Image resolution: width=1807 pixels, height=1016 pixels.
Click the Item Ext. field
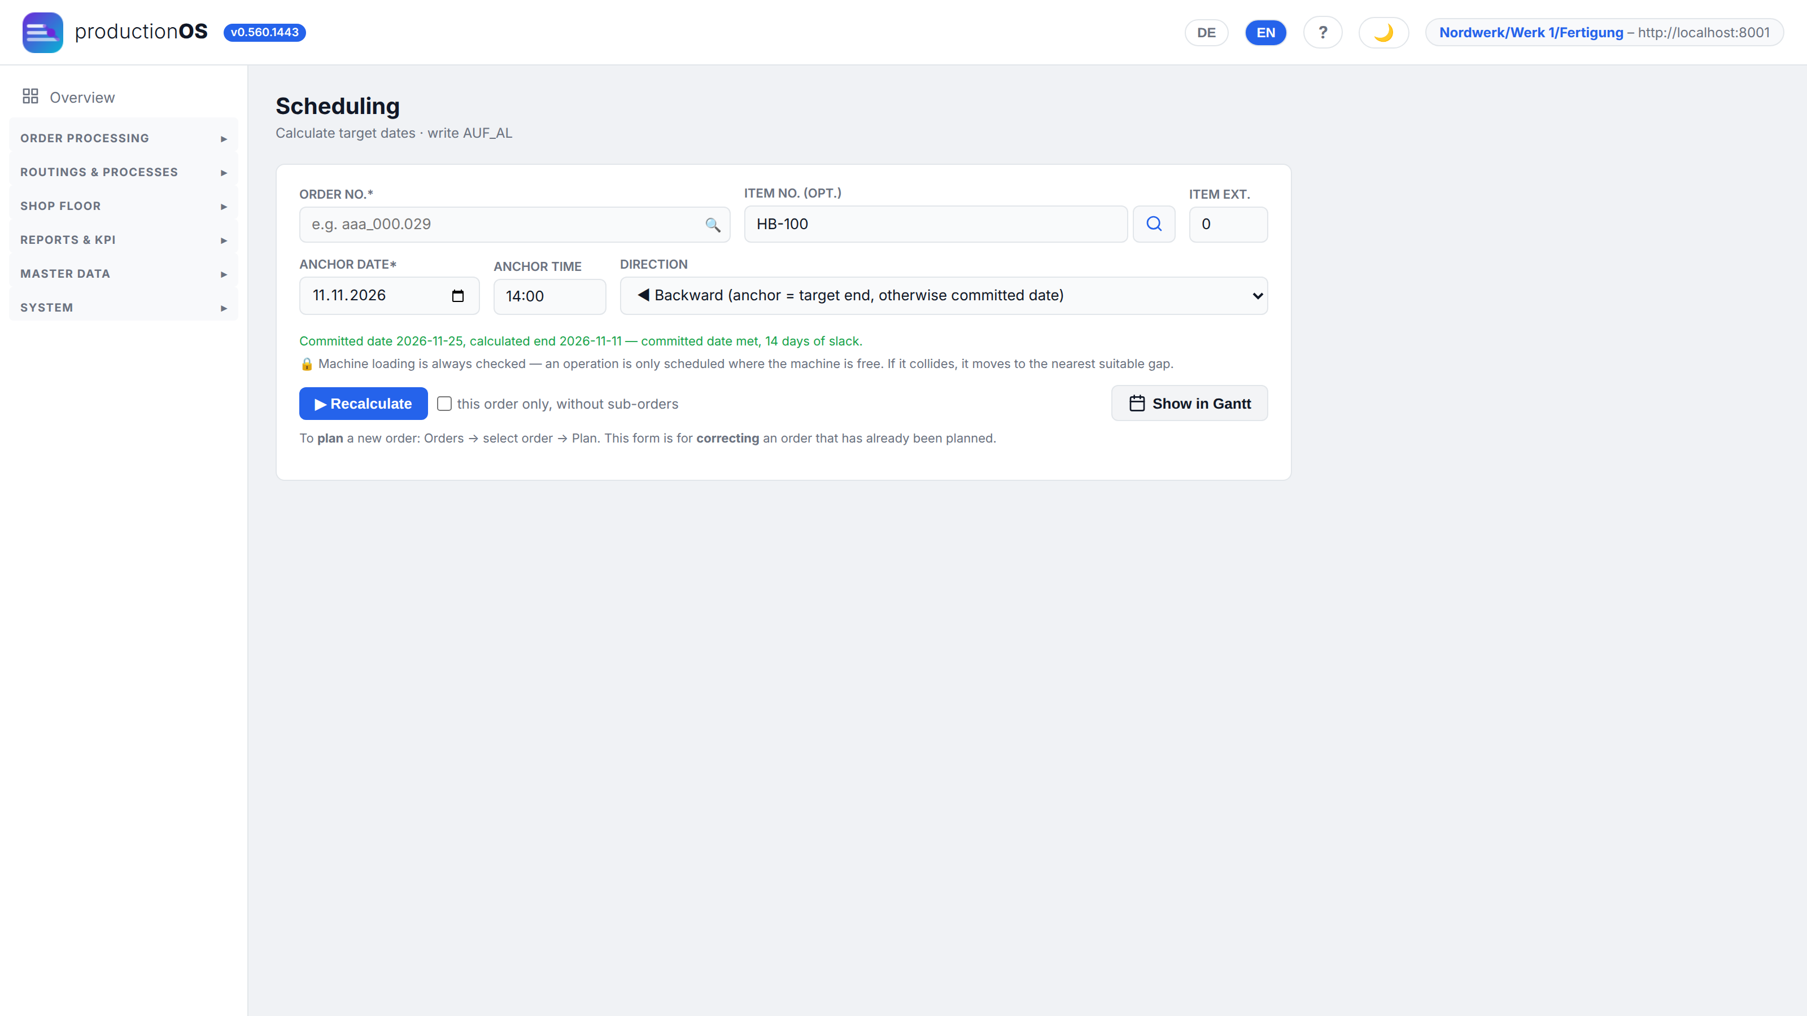click(1228, 225)
